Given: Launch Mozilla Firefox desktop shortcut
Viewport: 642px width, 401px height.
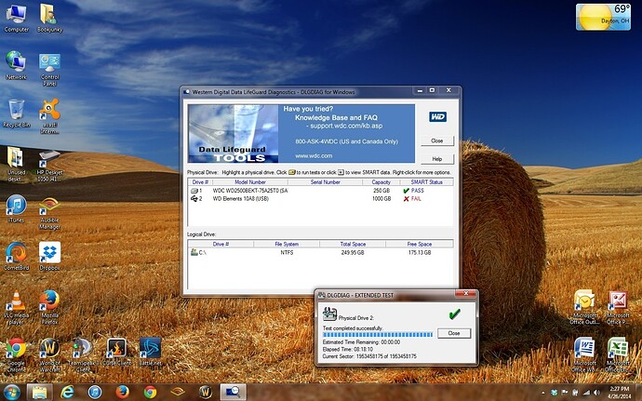Looking at the screenshot, I should pyautogui.click(x=49, y=308).
